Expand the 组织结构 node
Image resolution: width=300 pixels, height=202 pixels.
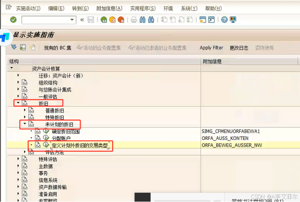pos(18,82)
